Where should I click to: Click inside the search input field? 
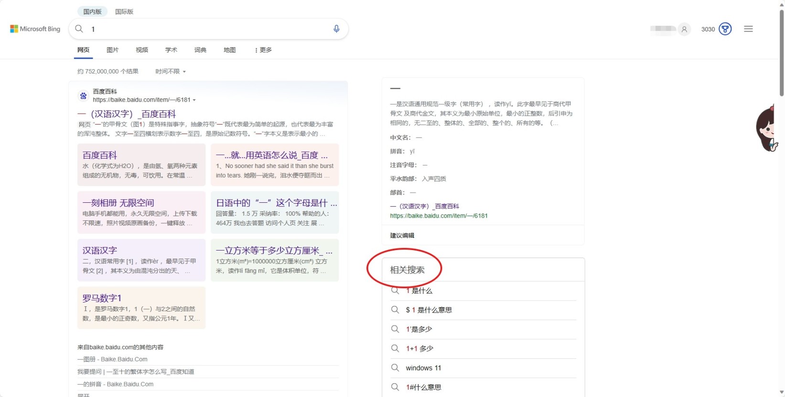click(205, 29)
